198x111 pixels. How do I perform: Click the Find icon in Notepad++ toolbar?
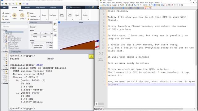(132, 5)
